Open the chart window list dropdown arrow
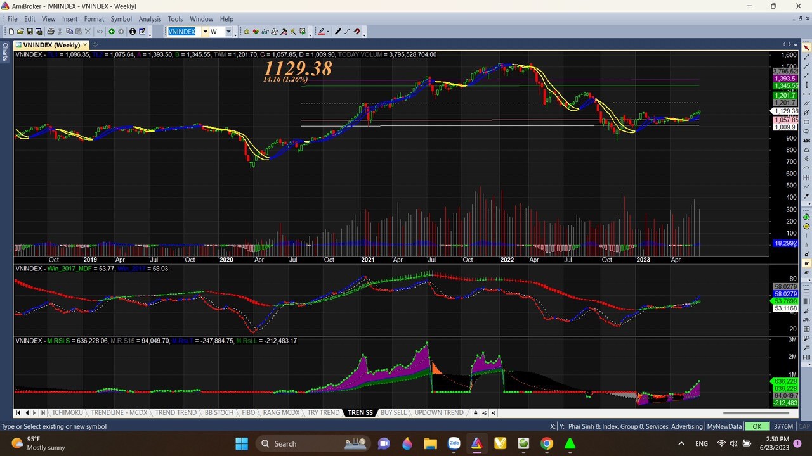812x456 pixels. pyautogui.click(x=794, y=44)
